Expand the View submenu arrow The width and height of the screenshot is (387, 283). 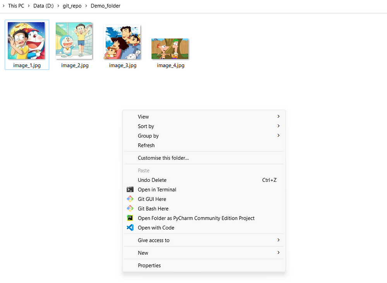278,116
